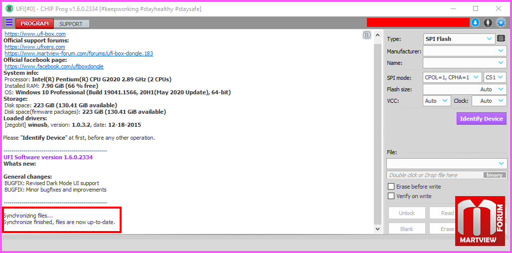
Task: Click 'Synchronize finished, files are now up-to-date.' line
Action: click(59, 222)
